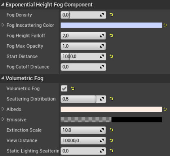The height and width of the screenshot is (156, 170).
Task: Reset Start Distance to default value
Action: click(111, 56)
